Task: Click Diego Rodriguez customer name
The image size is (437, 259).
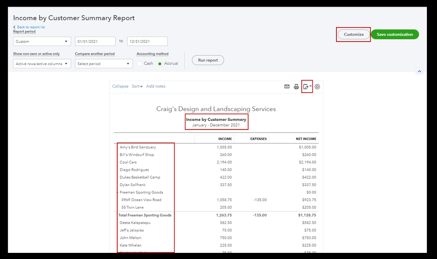Action: tap(134, 170)
